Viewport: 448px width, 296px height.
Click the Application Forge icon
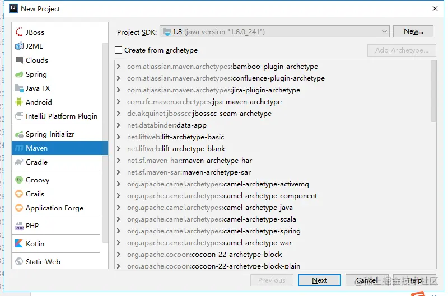19,208
